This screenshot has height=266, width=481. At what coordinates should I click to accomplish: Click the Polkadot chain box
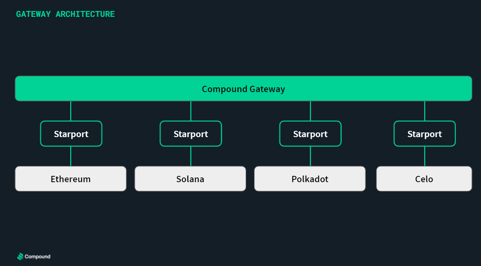click(310, 179)
